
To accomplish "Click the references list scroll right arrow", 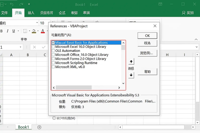I will coord(119,88).
